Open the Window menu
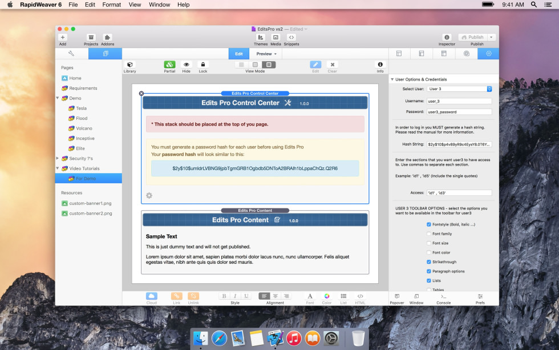The image size is (559, 350). point(159,5)
